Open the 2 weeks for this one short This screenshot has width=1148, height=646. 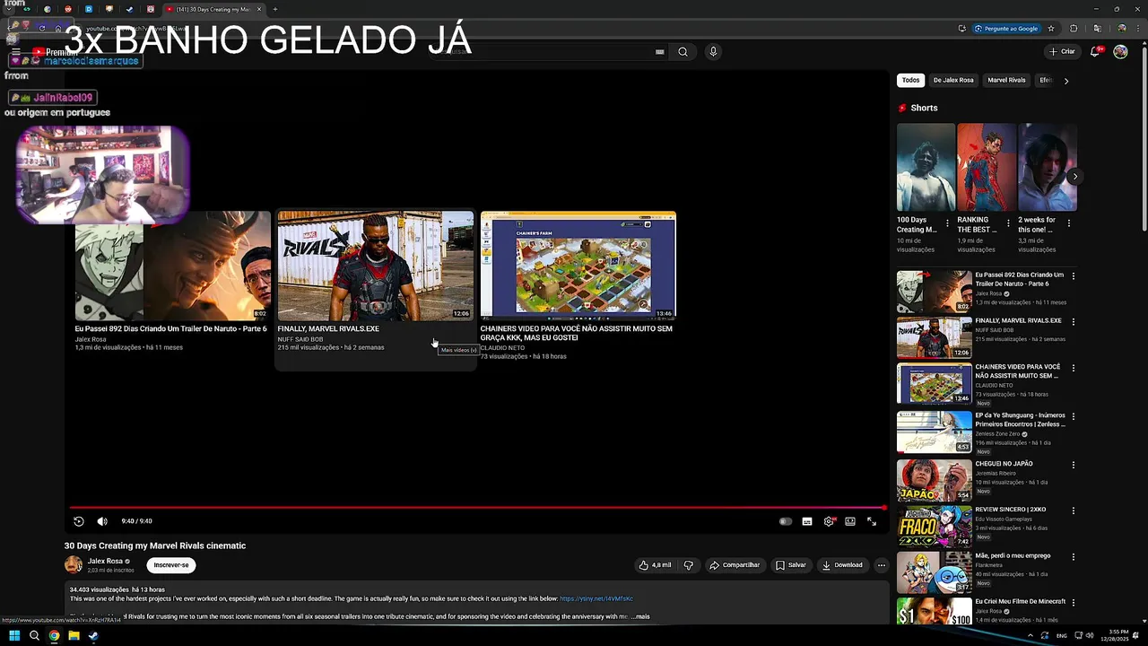(x=1048, y=167)
